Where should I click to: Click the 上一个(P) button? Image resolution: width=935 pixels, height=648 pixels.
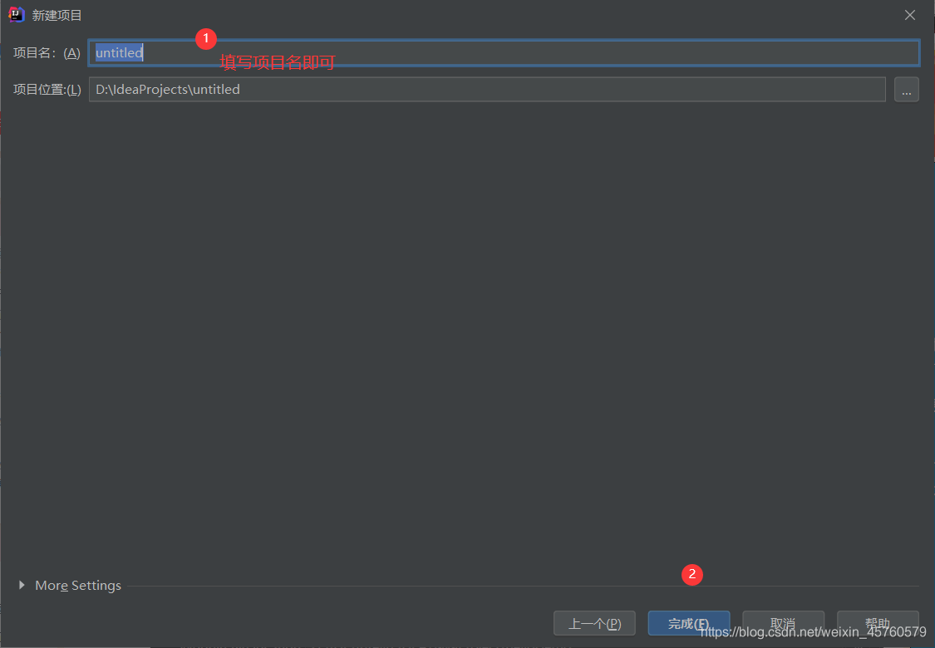594,623
